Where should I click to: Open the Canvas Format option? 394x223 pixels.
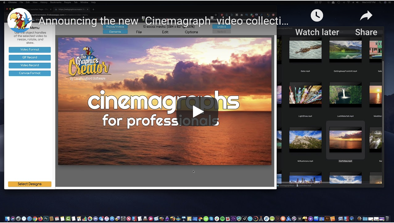[30, 73]
